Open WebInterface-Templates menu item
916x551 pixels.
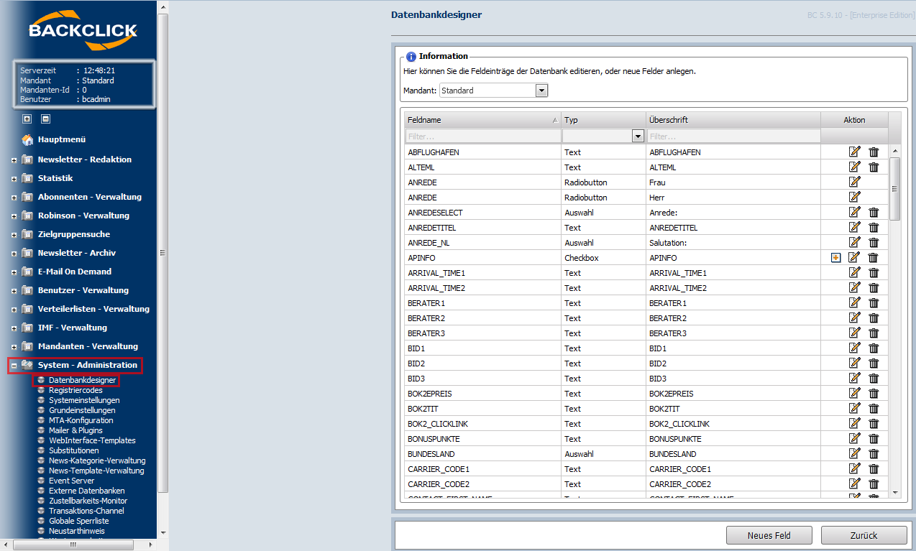point(92,440)
